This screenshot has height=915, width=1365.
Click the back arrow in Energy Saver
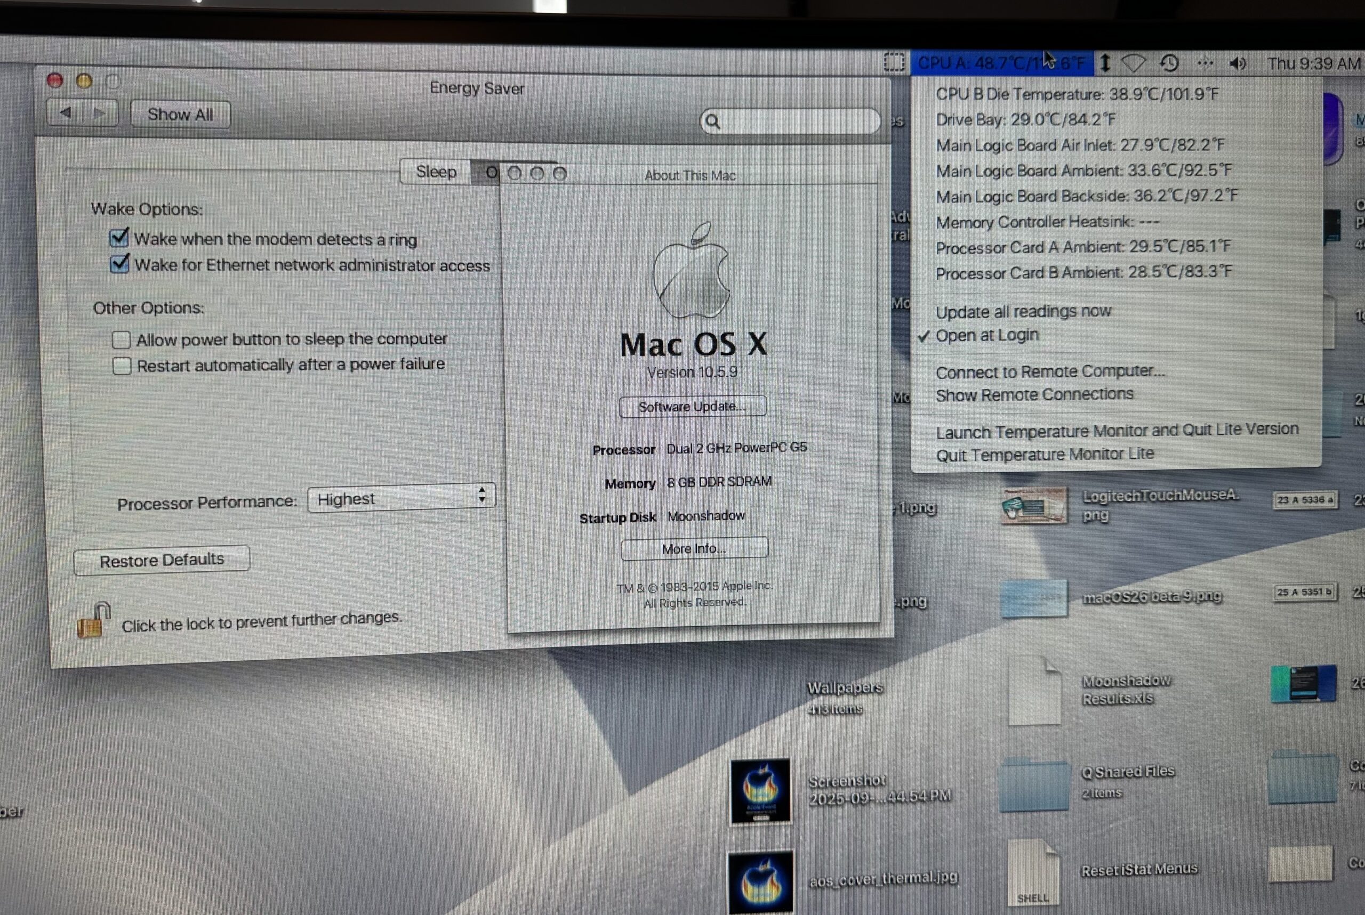point(66,112)
